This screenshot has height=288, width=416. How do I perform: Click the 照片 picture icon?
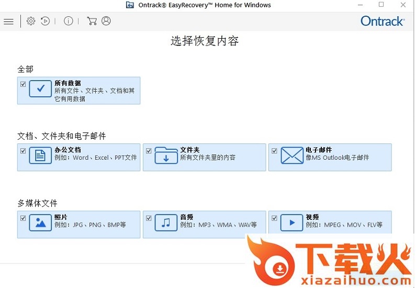pyautogui.click(x=40, y=223)
